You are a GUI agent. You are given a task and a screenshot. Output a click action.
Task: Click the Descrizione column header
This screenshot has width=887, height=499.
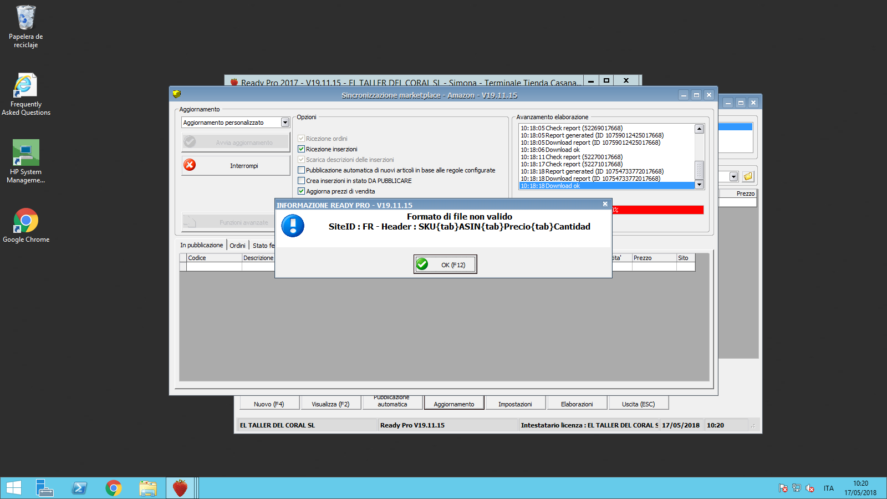[258, 258]
